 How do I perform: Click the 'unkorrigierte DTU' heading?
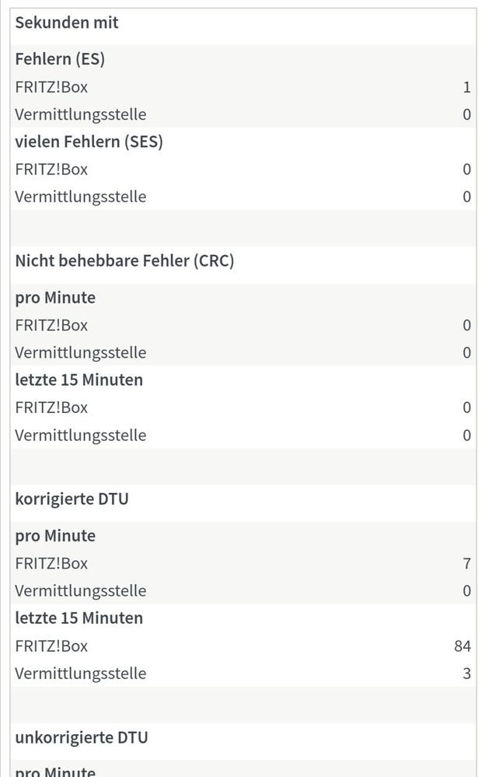[x=81, y=737]
